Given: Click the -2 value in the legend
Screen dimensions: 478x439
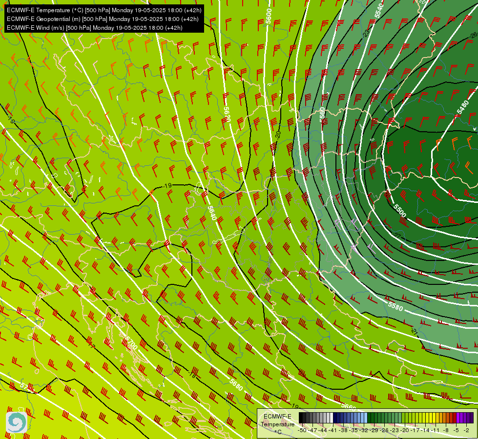Looking at the screenshot, I should [x=467, y=430].
